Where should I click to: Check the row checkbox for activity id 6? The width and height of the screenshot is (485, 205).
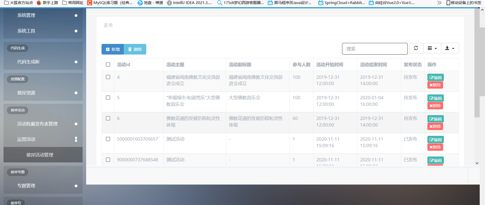pos(108,118)
